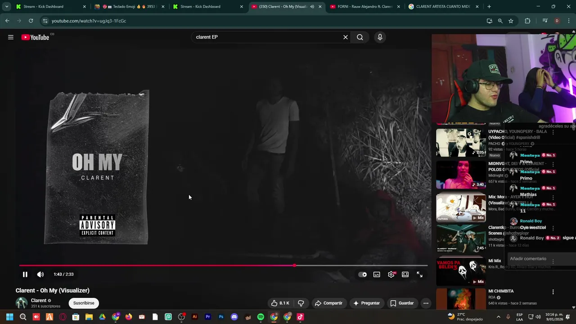The width and height of the screenshot is (576, 324).
Task: Go back in browser history
Action: coord(7,21)
